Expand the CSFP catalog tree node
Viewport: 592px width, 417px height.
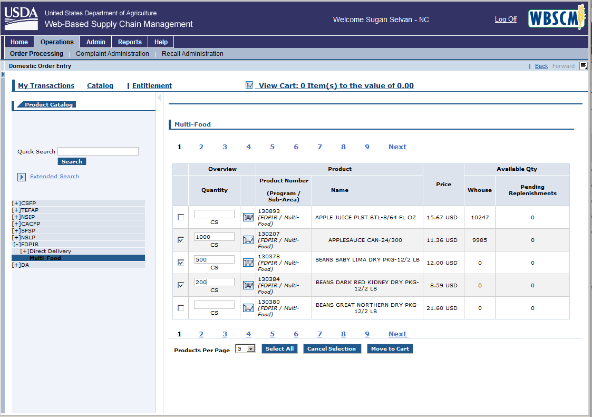click(x=16, y=203)
